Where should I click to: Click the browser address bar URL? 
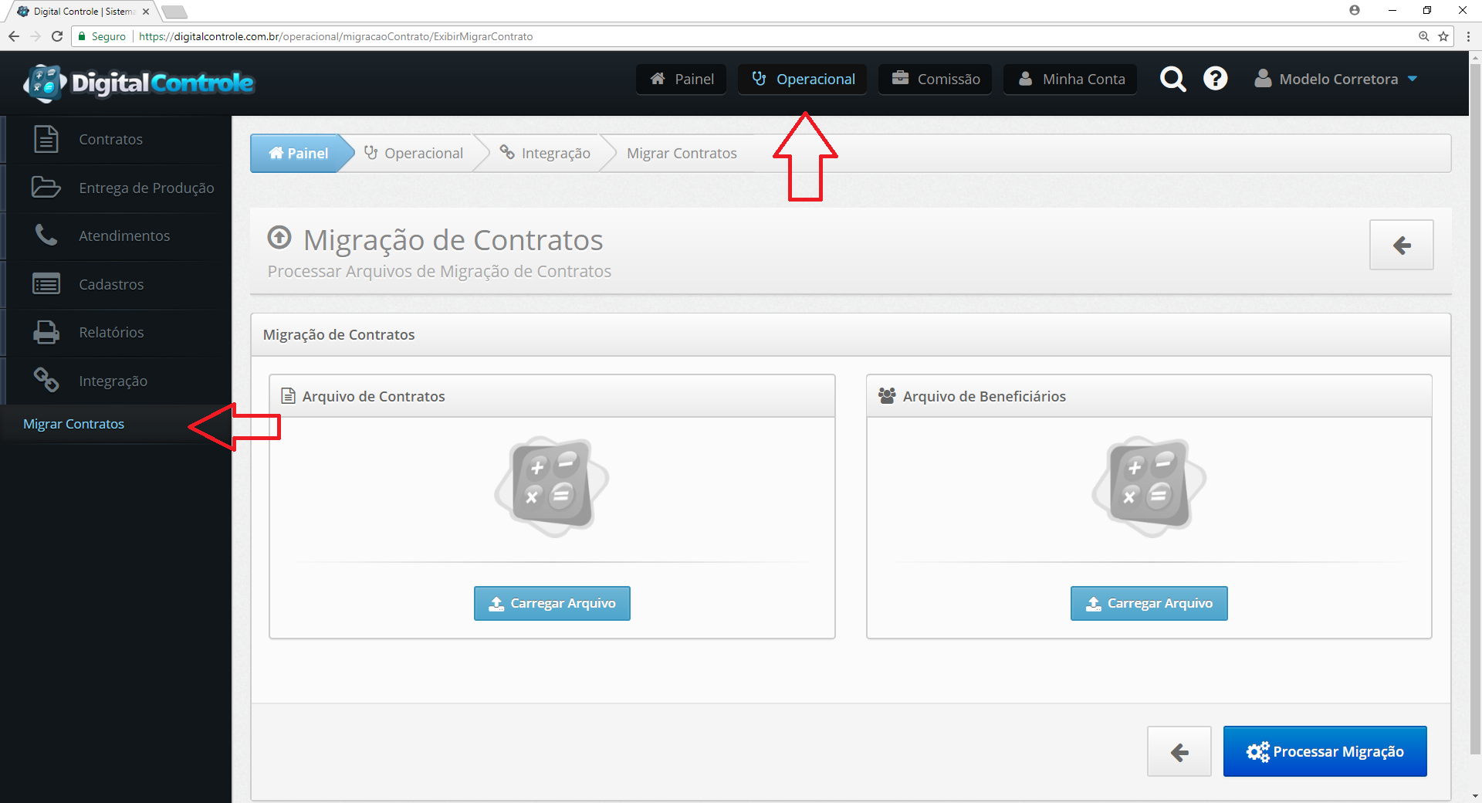click(x=336, y=36)
